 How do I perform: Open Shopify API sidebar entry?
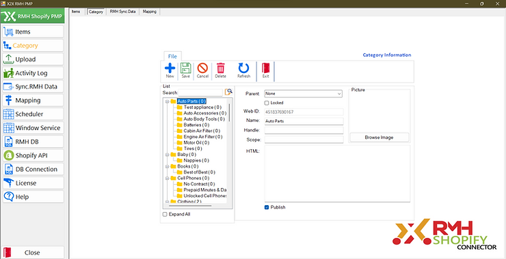(x=33, y=155)
